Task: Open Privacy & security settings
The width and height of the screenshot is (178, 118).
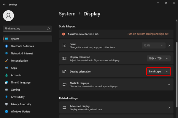Action: coord(28,104)
